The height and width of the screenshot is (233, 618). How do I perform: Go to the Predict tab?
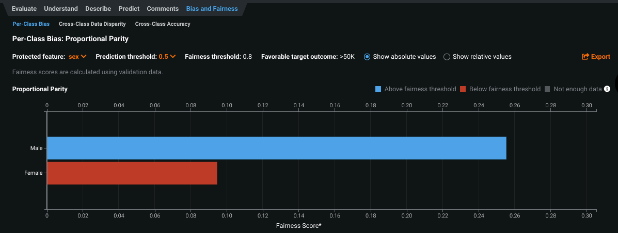129,9
